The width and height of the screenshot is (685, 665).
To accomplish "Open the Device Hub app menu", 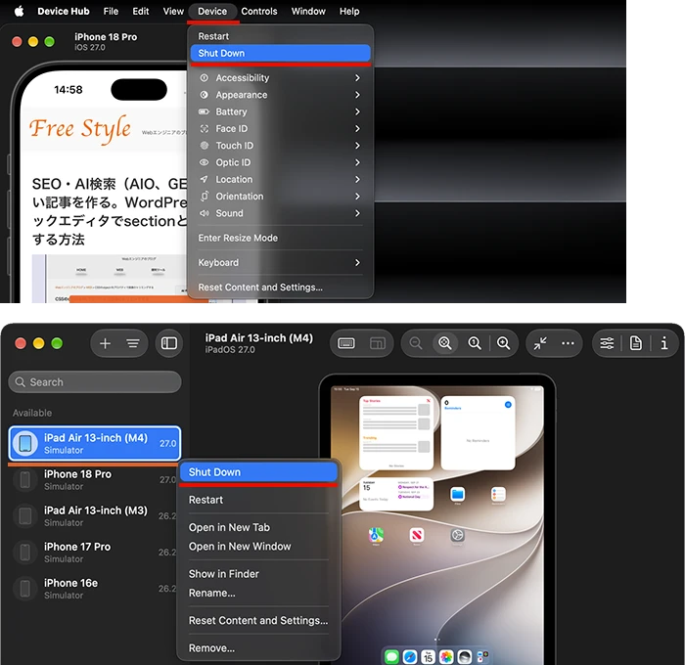I will click(64, 12).
